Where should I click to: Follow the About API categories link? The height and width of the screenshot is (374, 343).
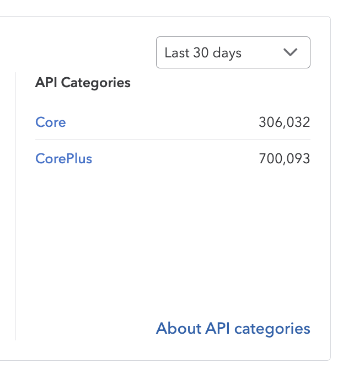[233, 328]
